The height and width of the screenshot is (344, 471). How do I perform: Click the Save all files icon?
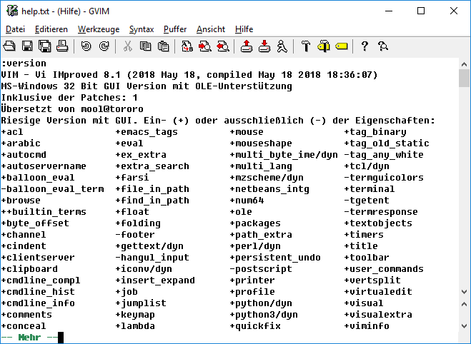point(45,46)
